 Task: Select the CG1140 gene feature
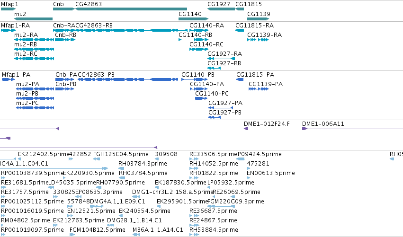point(193,19)
